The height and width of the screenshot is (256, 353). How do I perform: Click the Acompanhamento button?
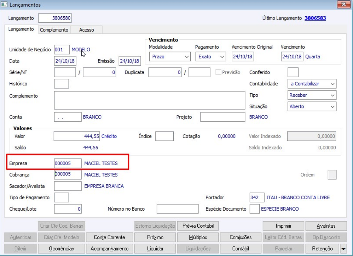pyautogui.click(x=109, y=249)
